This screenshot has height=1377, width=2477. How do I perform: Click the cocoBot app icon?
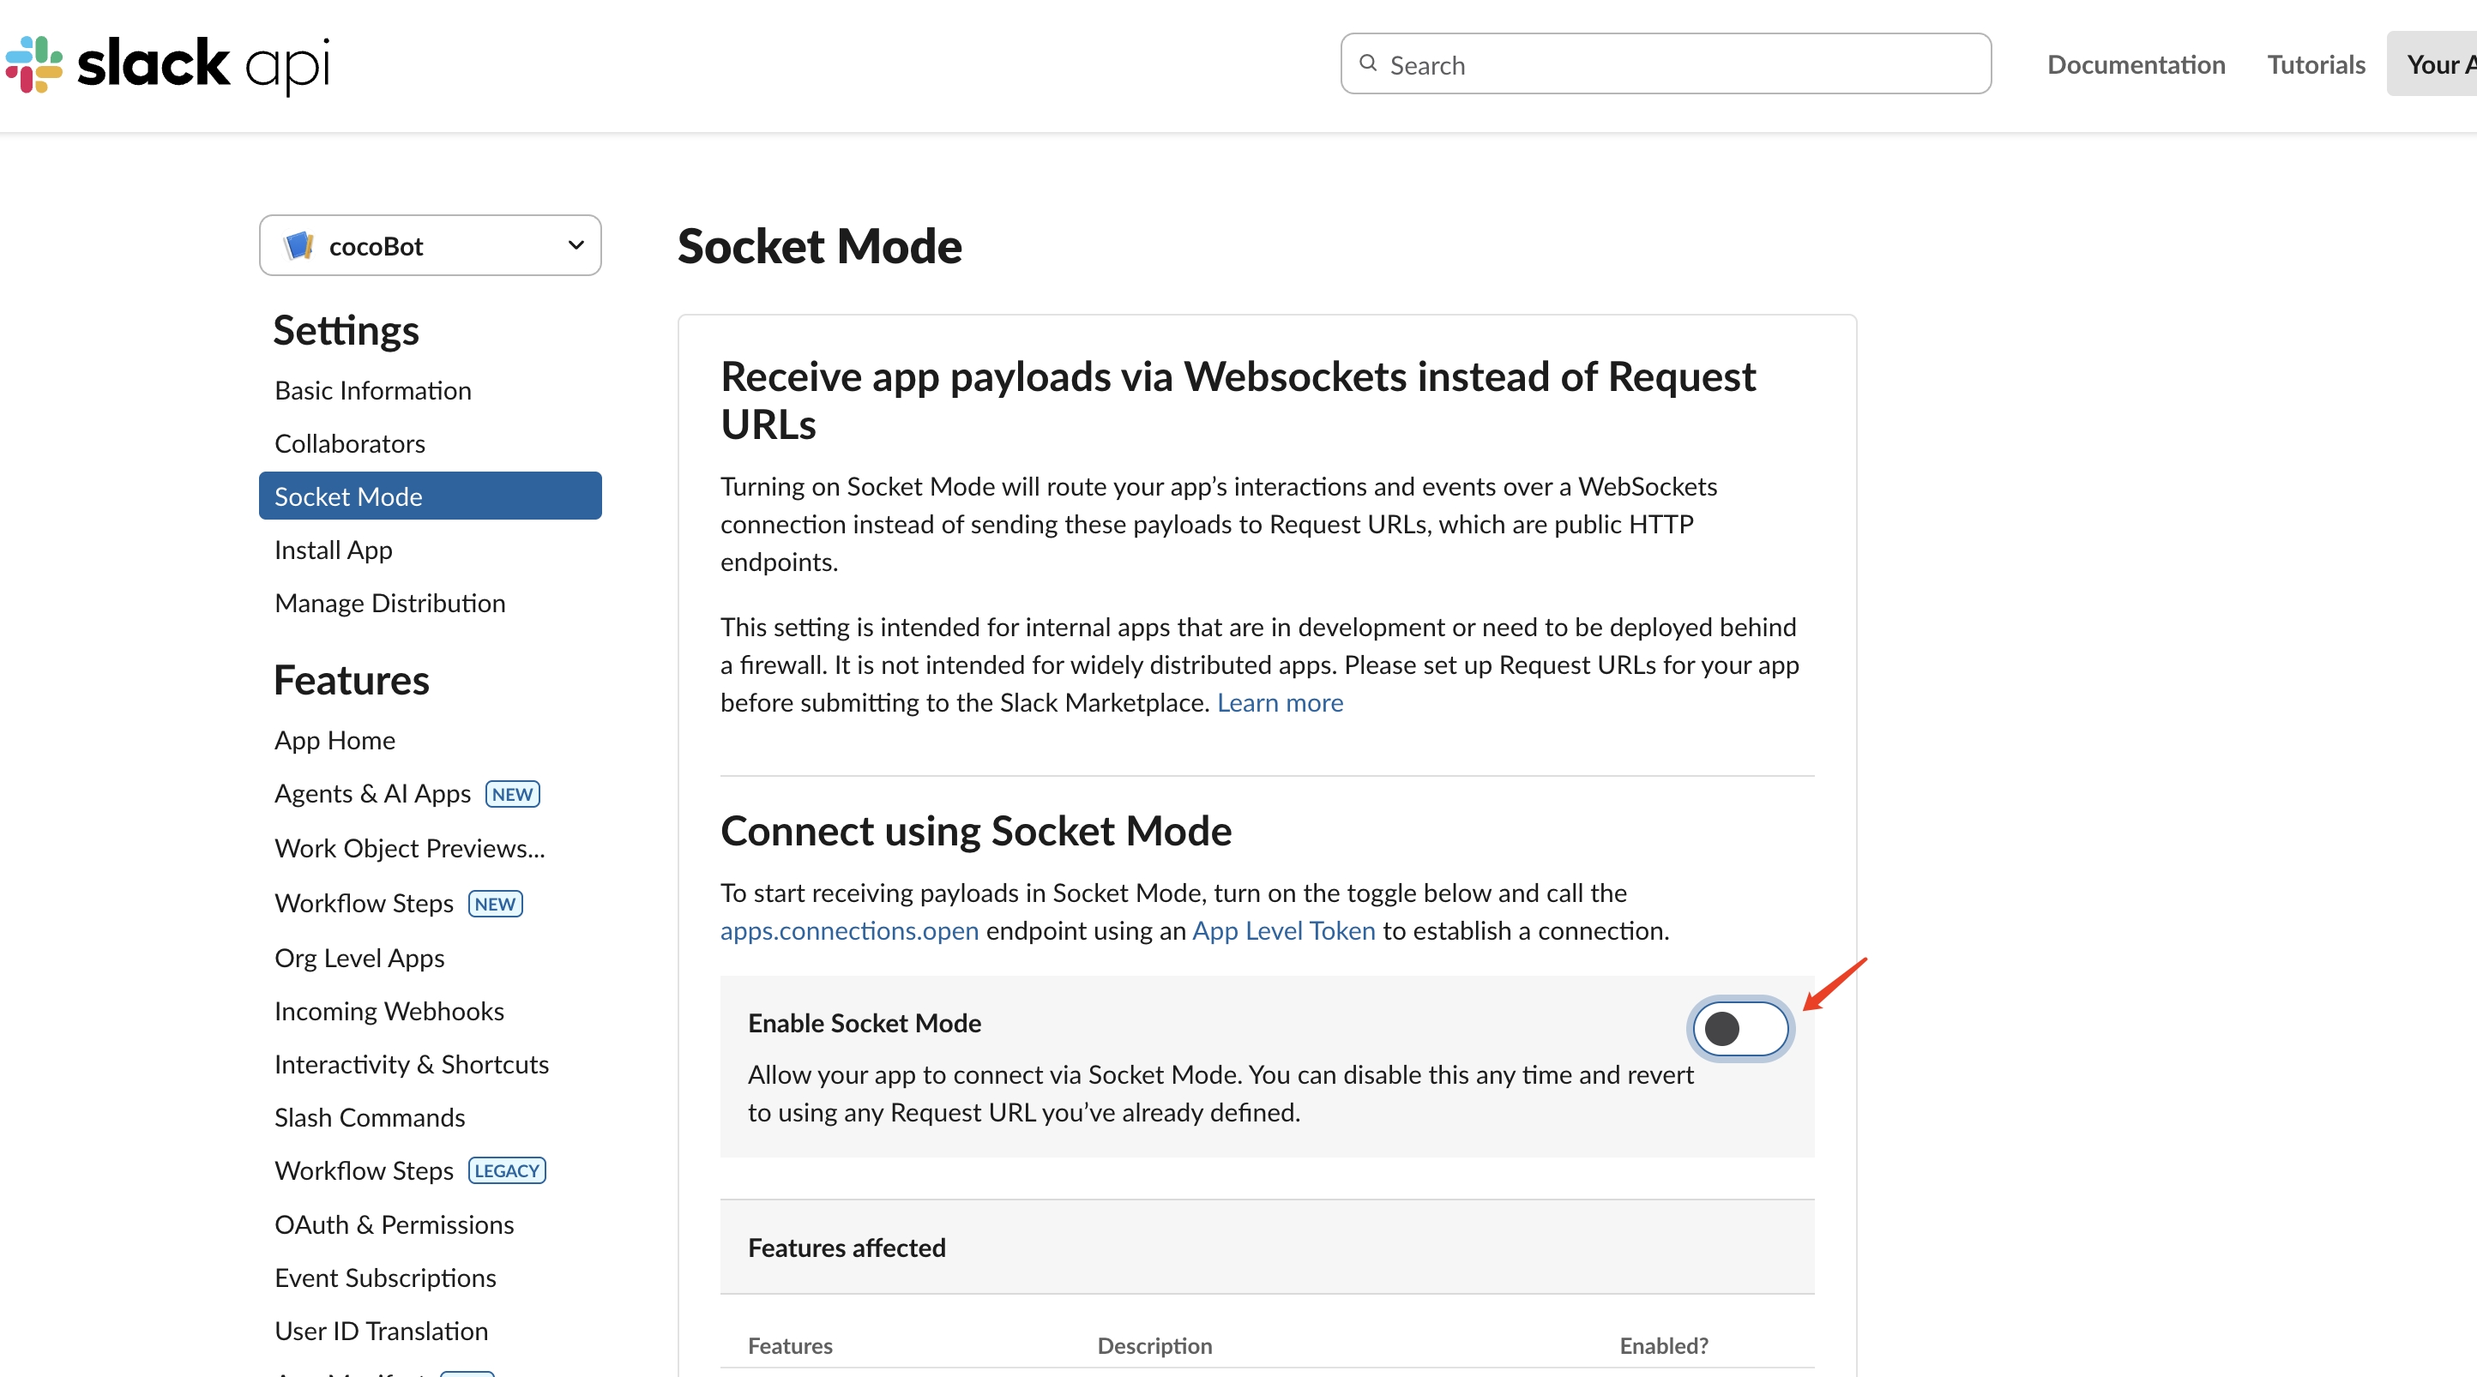299,245
